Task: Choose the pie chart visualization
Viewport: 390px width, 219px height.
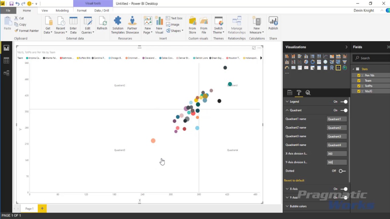Action: [306, 62]
